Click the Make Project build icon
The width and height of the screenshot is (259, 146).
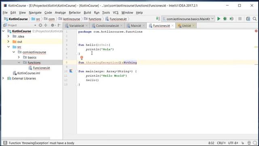[x=158, y=19]
